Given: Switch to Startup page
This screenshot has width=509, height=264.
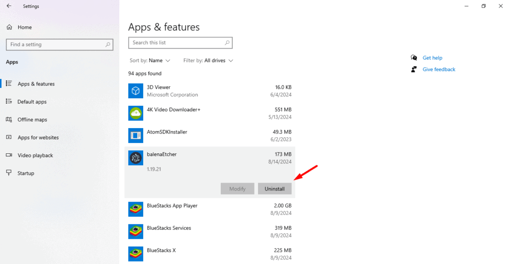Looking at the screenshot, I should [x=26, y=173].
